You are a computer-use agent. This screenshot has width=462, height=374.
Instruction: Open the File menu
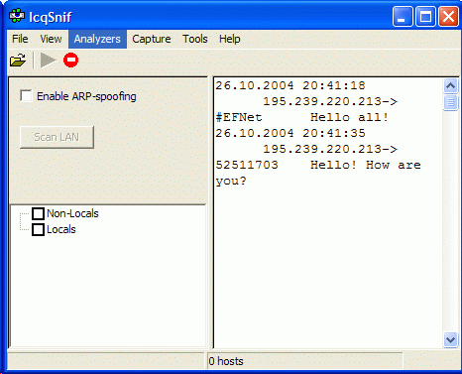point(20,39)
